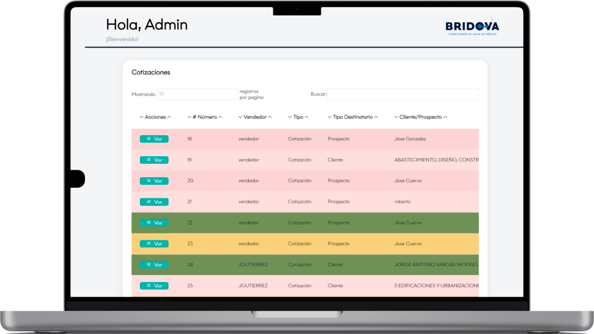The image size is (594, 334).
Task: View quotation number 19
Action: 154,160
